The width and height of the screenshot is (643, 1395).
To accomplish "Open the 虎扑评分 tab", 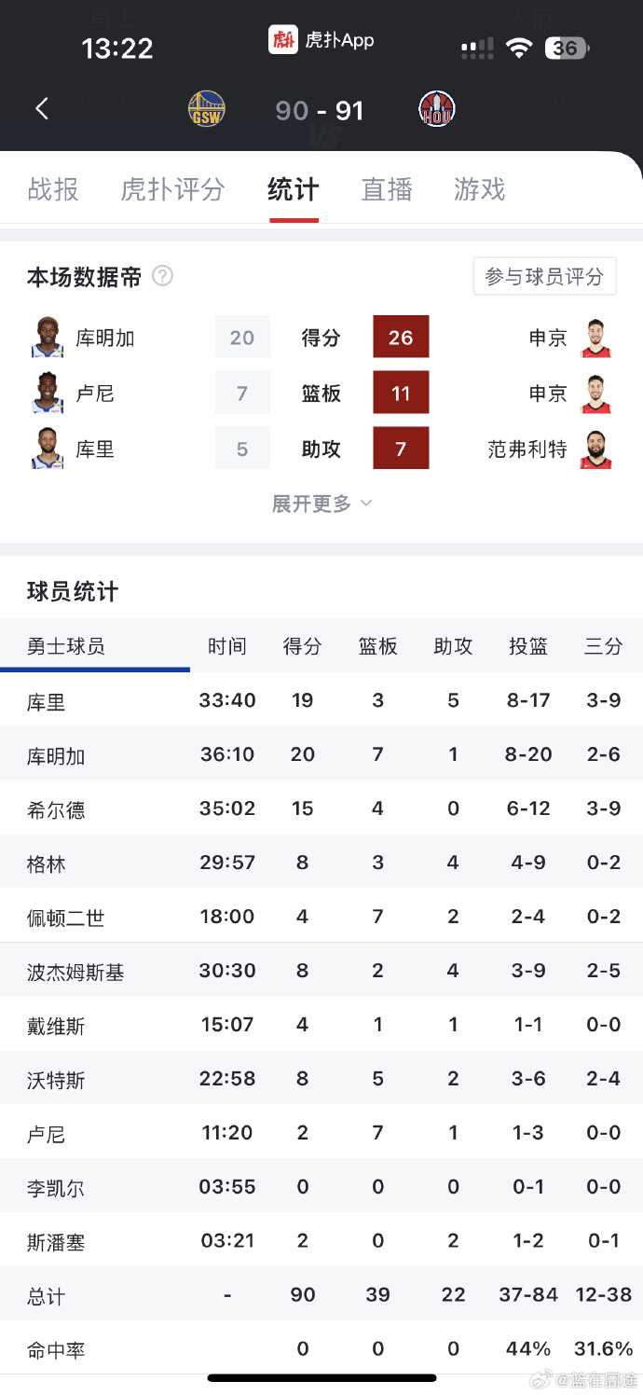I will (171, 189).
